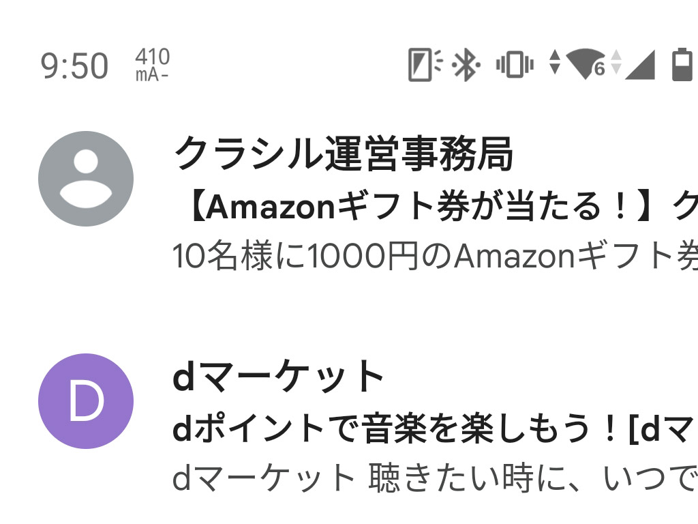Screen dimensions: 698x524
Task: Tap the battery indicator icon
Action: pos(683,65)
